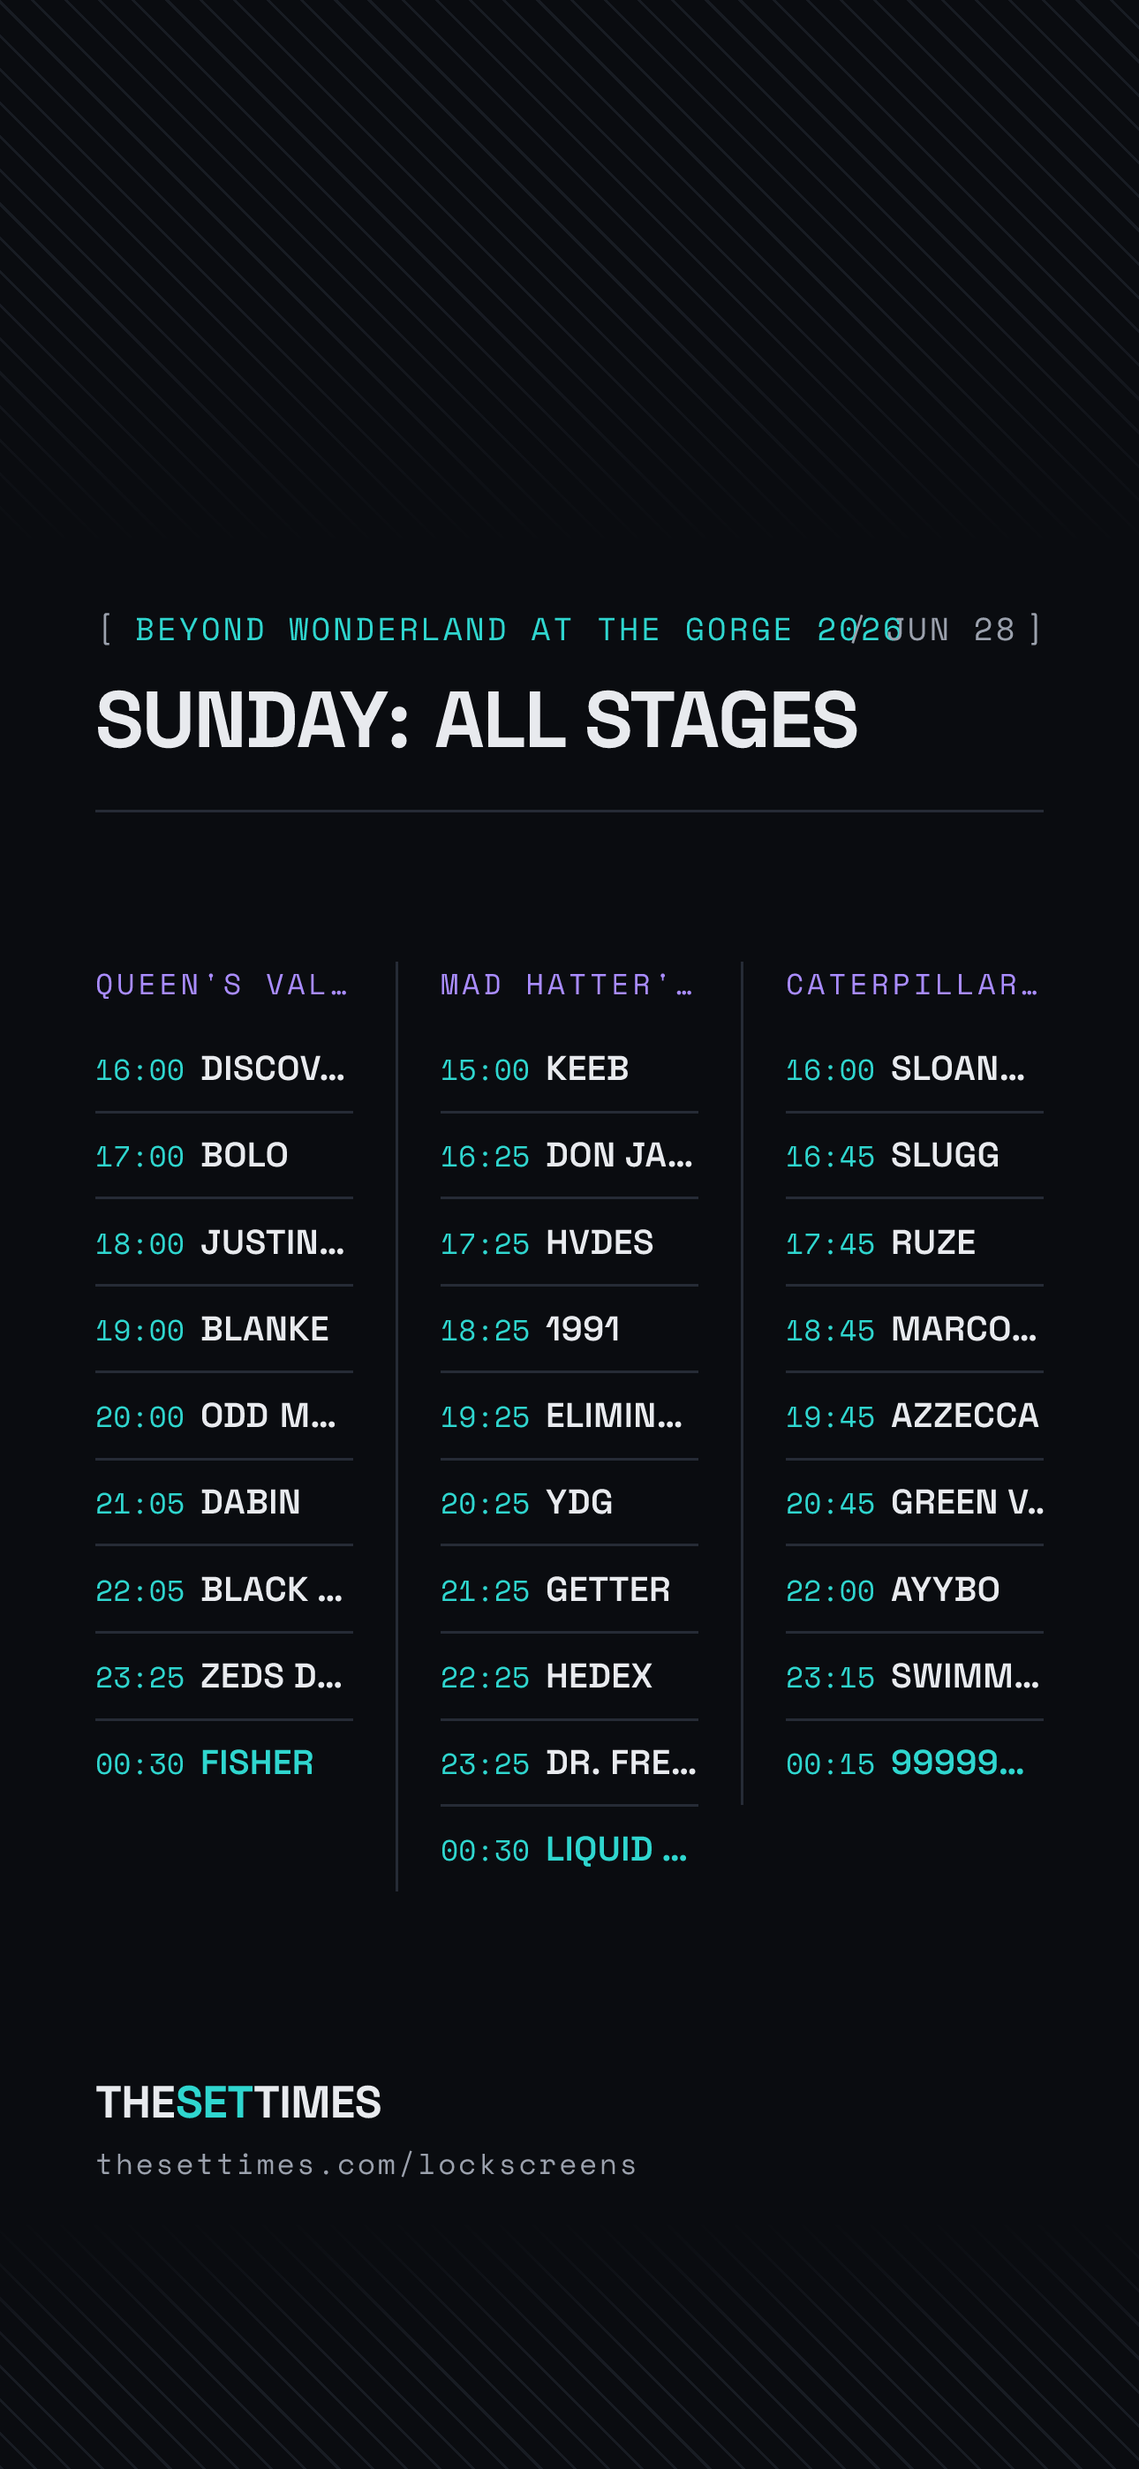1139x2469 pixels.
Task: Select the 19:00 BLANKE set
Action: point(224,1328)
